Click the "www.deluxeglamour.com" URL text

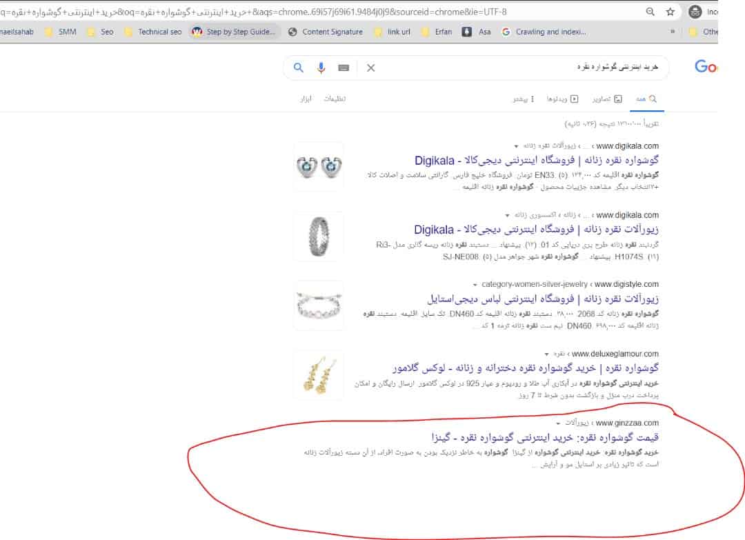(x=615, y=354)
